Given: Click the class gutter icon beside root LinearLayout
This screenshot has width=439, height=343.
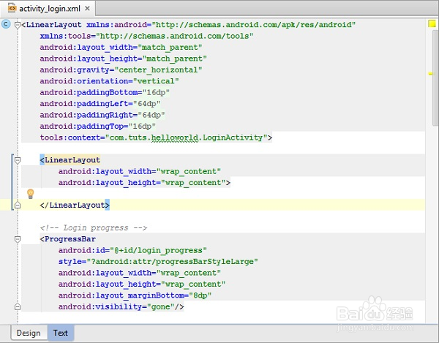Looking at the screenshot, I should pos(6,24).
